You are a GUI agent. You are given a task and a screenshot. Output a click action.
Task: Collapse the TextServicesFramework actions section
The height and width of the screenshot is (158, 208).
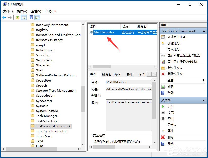[x=204, y=31]
